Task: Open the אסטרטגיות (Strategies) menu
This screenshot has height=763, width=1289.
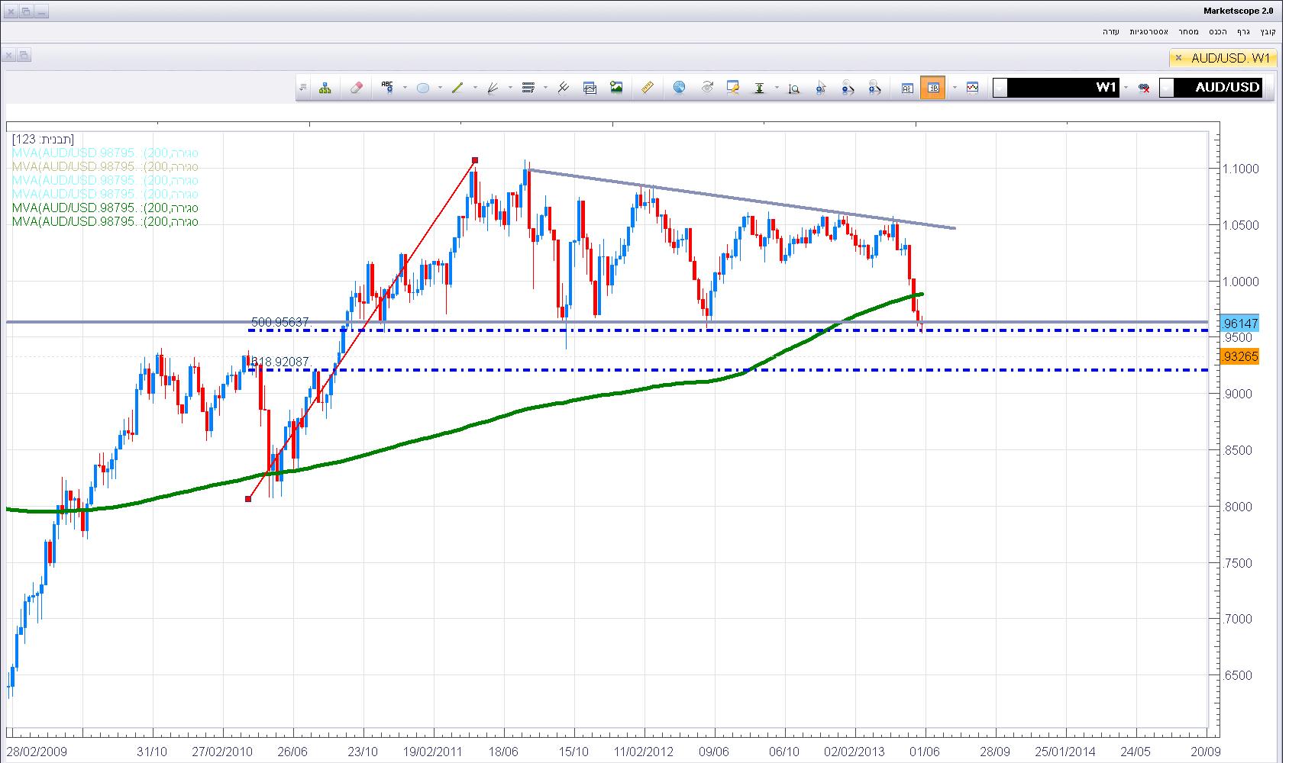Action: [x=1148, y=31]
